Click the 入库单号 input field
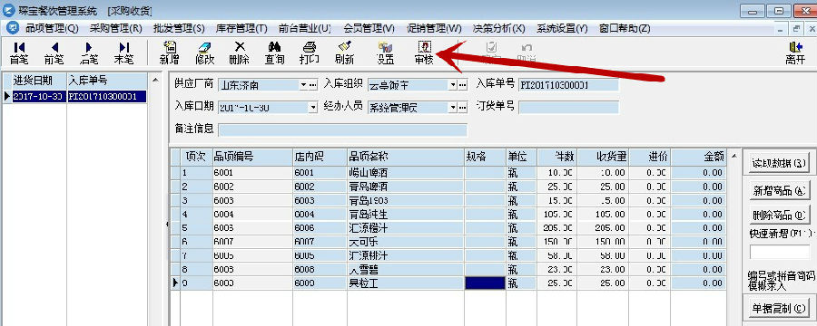This screenshot has height=326, width=817. point(568,85)
